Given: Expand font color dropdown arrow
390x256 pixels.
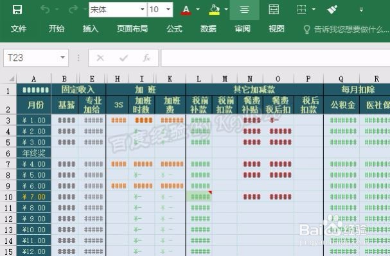Looking at the screenshot, I should point(198,10).
